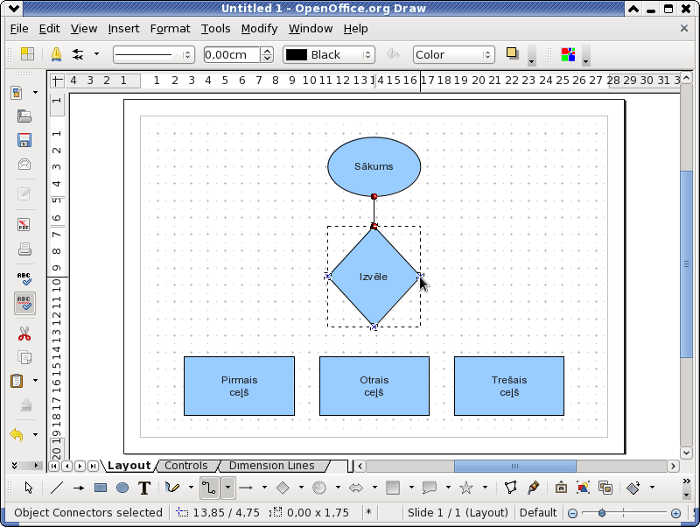Close the document with X button
700x527 pixels.
tap(684, 28)
